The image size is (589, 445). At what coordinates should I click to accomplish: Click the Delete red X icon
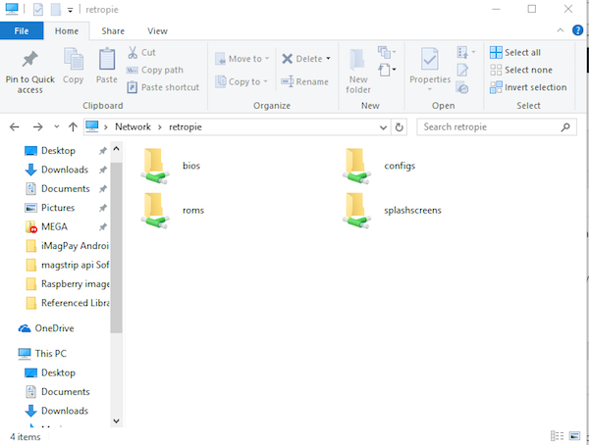[288, 59]
